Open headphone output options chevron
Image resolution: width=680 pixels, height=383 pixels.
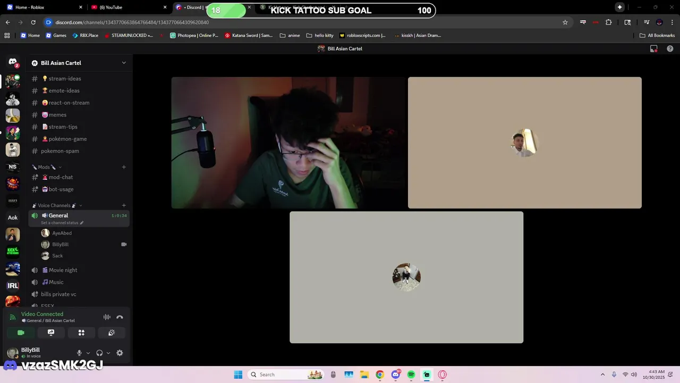click(108, 353)
